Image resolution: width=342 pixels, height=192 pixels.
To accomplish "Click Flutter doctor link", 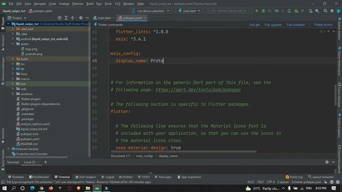I will [x=323, y=25].
